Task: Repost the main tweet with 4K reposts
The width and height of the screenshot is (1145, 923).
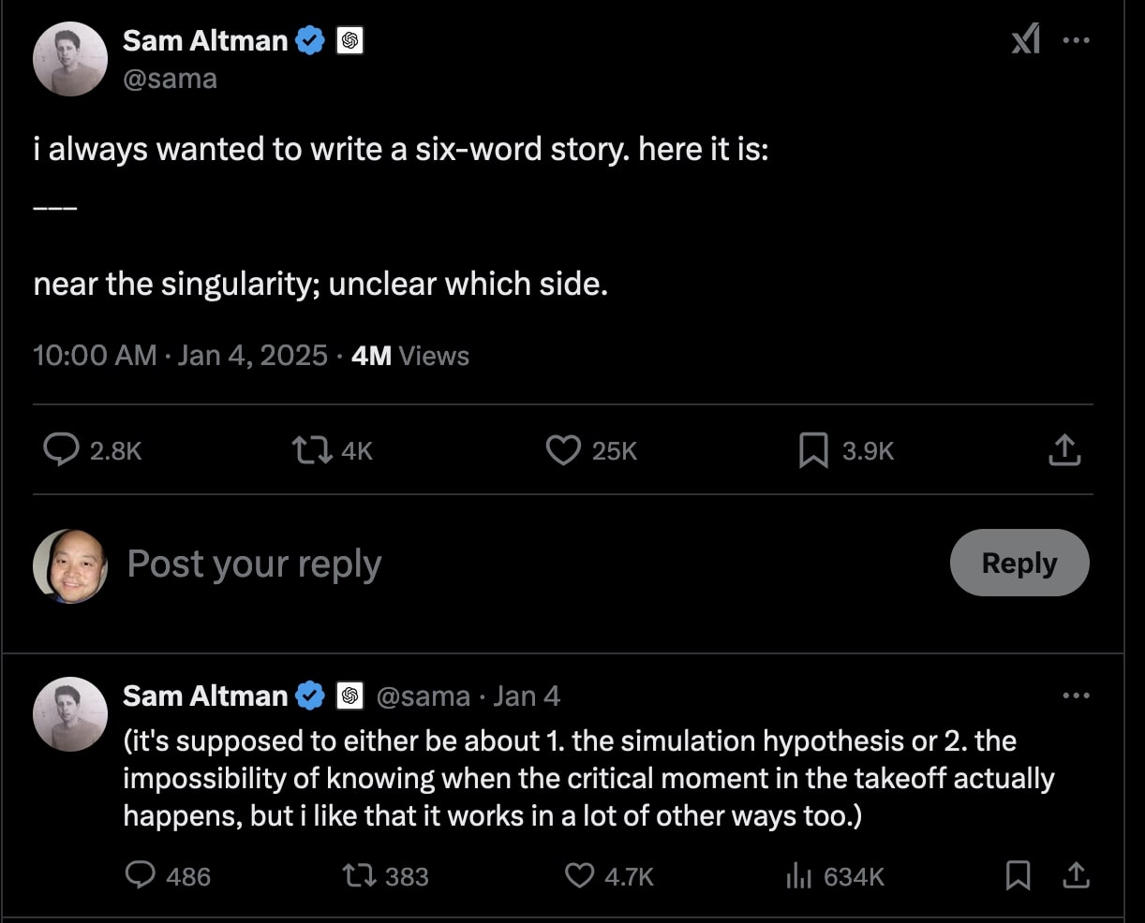Action: pyautogui.click(x=311, y=450)
